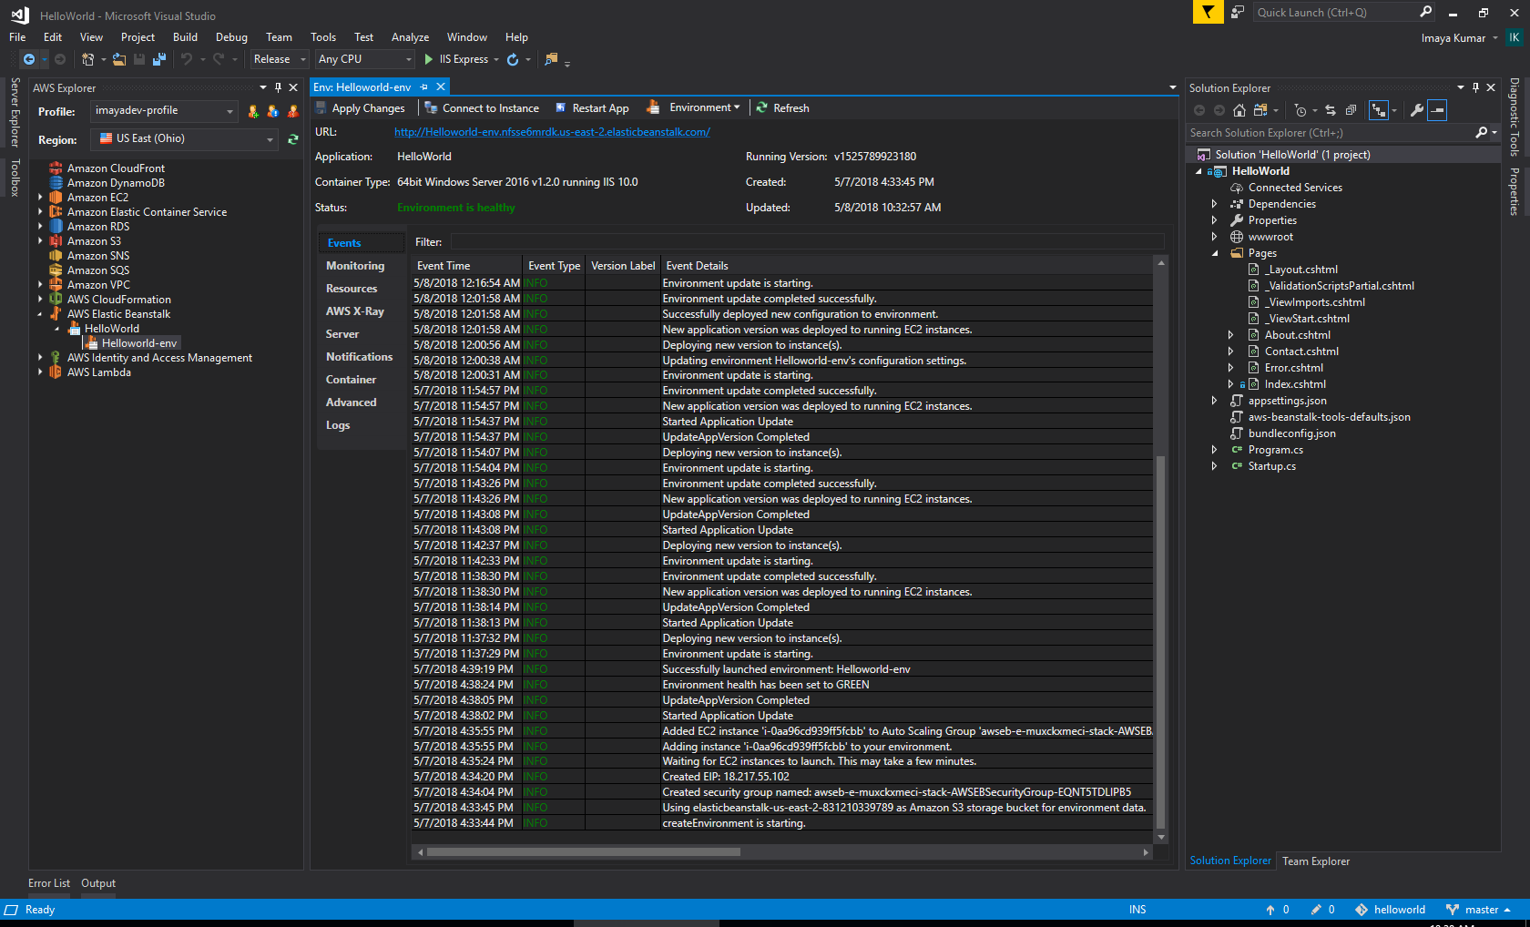This screenshot has width=1530, height=927.
Task: Click Pending Changes Filter clock icon
Action: click(x=1300, y=110)
